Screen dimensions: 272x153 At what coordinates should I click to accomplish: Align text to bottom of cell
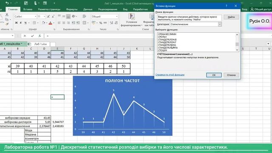tap(68, 16)
